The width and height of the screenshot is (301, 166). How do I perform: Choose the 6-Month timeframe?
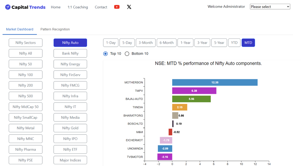[x=167, y=43]
